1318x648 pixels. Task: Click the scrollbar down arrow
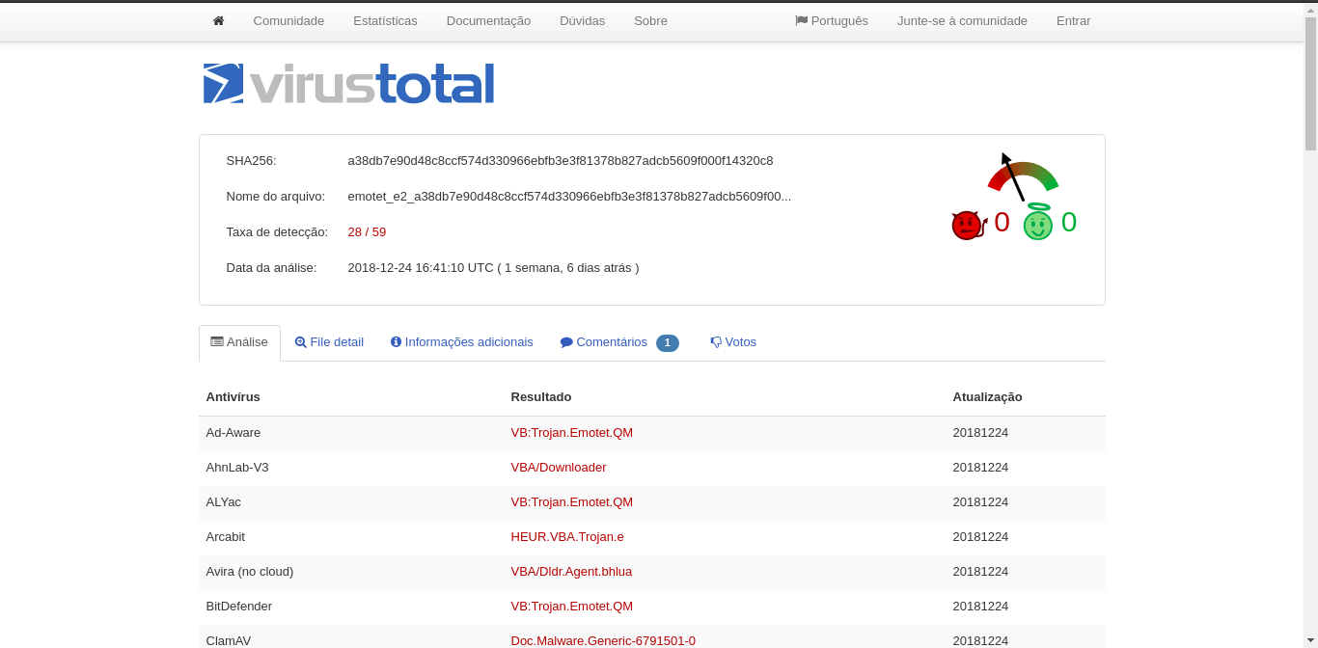1310,641
